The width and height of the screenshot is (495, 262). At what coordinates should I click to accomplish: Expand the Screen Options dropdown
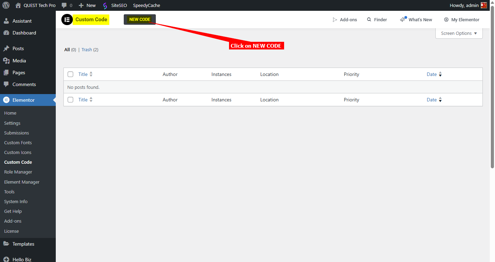459,33
